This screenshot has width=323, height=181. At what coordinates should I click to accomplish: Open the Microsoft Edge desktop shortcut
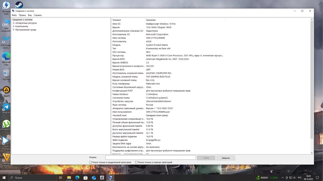(x=6, y=59)
